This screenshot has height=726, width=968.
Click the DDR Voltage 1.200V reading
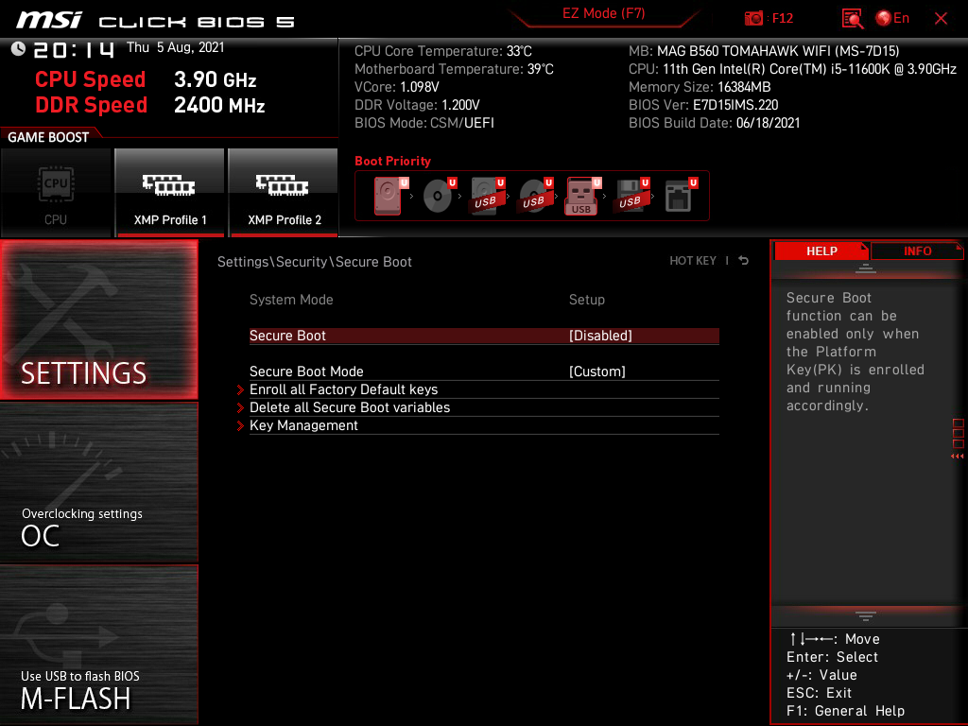417,105
